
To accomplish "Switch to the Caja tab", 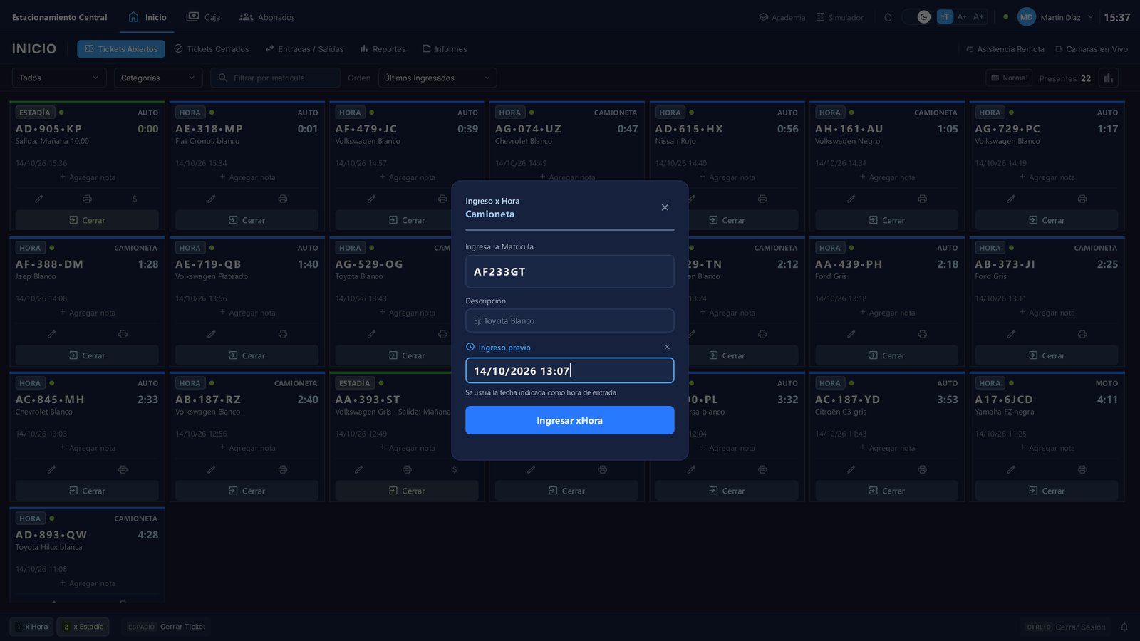I will click(203, 17).
